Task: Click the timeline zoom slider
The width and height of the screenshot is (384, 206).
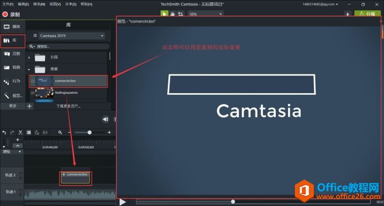Action: click(89, 133)
